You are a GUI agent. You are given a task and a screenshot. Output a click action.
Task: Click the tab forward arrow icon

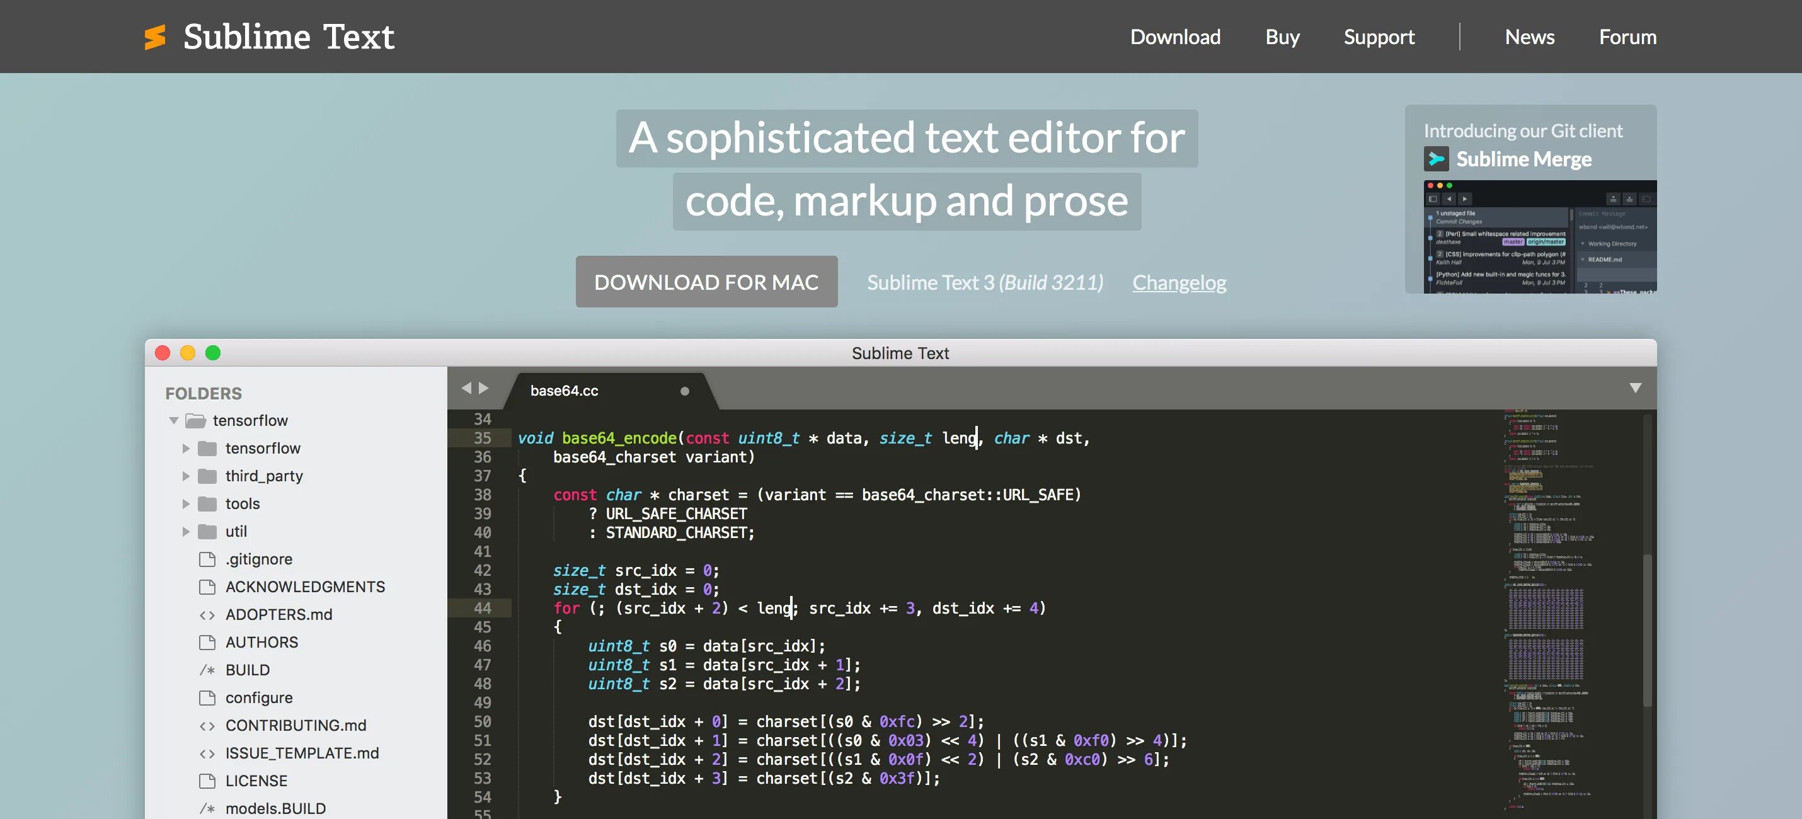[483, 387]
